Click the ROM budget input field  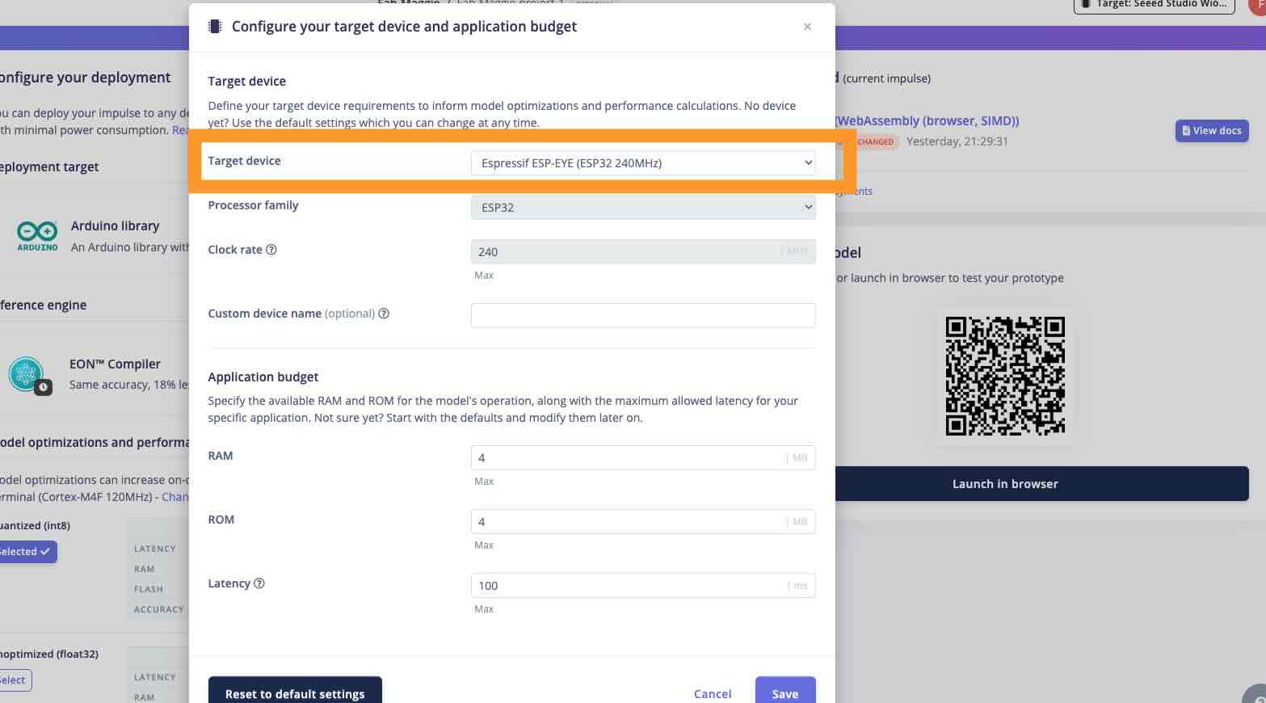click(x=643, y=521)
